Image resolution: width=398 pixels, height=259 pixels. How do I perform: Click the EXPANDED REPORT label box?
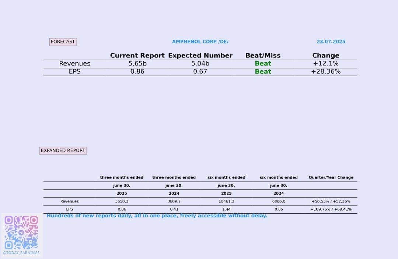[63, 150]
